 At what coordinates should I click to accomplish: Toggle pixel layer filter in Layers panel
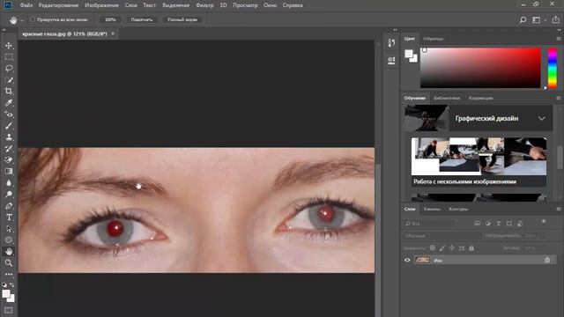pos(477,224)
